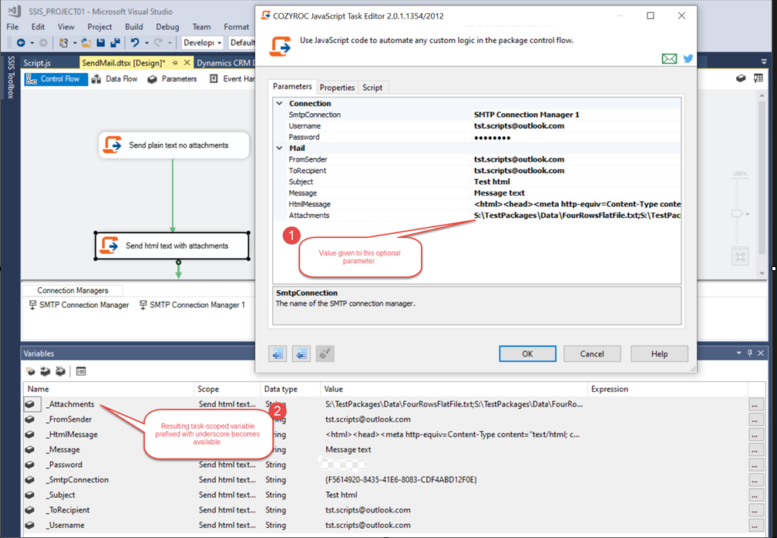Click the Grid Options icon in Variables toolbar
Viewport: 777px width, 538px height.
[81, 371]
